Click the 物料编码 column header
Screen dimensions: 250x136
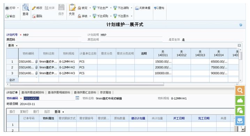(x=28, y=54)
